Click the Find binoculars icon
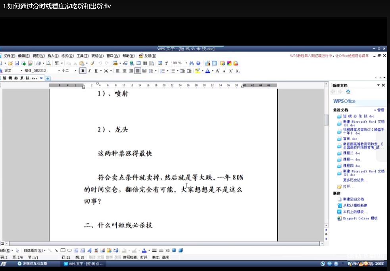The height and width of the screenshot is (271, 390). click(191, 63)
